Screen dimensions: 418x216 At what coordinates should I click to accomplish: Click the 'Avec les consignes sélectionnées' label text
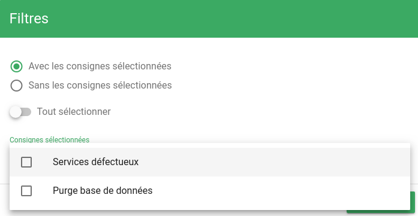[x=100, y=66]
